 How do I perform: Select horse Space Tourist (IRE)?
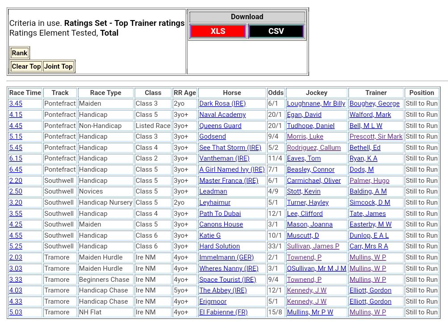227,280
